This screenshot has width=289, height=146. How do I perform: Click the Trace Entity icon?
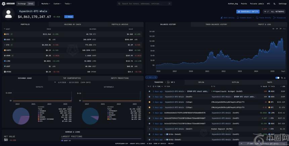257,17
